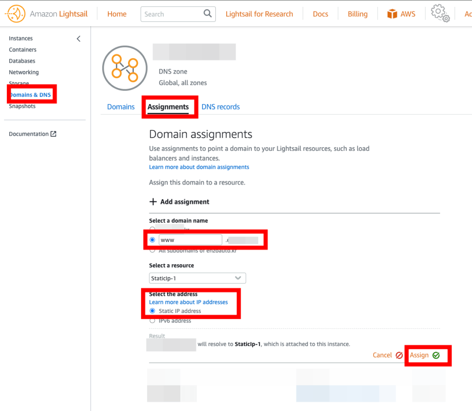
Task: Open Learn more about domain assignments
Action: tap(199, 167)
